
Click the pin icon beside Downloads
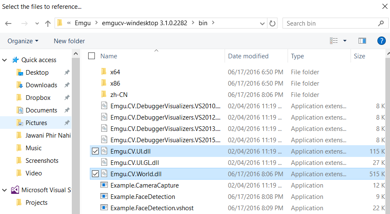pyautogui.click(x=67, y=85)
